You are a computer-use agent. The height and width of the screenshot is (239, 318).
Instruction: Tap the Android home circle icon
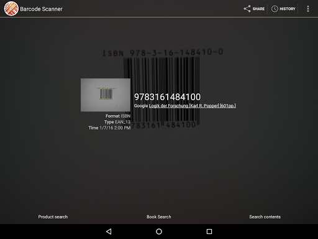(x=159, y=232)
